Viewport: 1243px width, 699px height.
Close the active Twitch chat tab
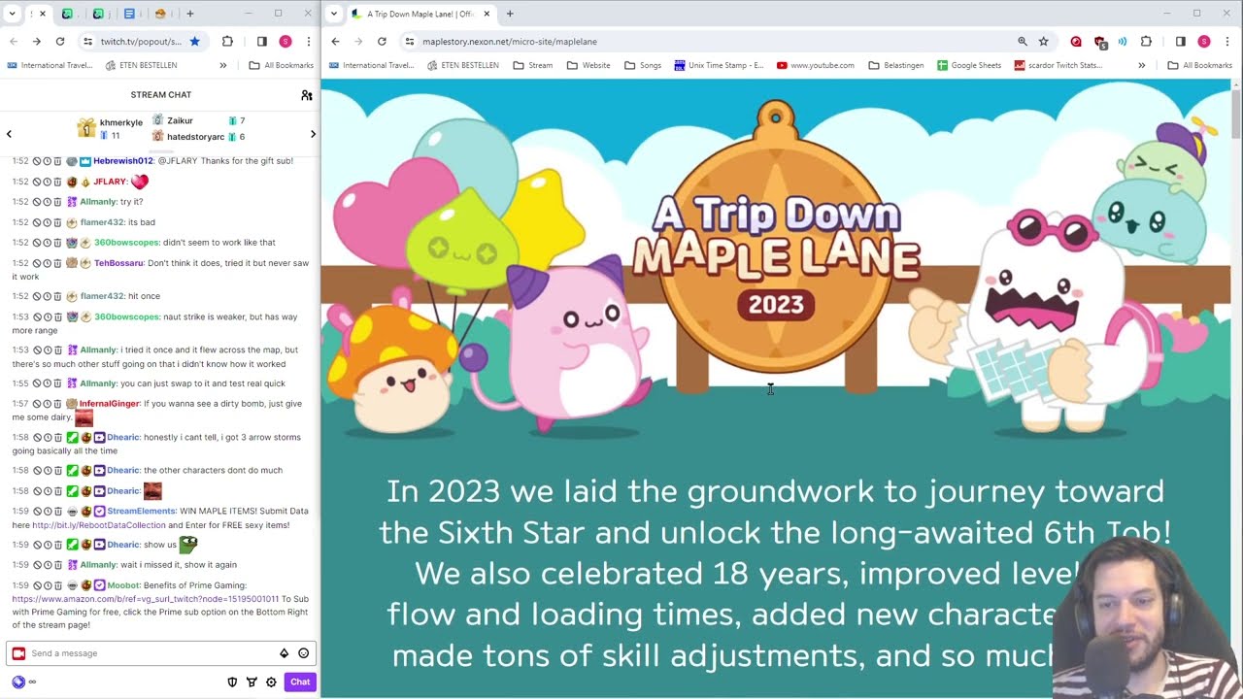(42, 14)
